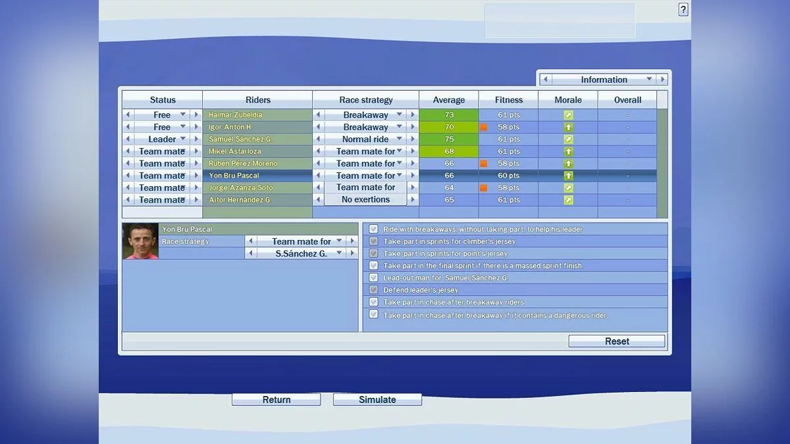This screenshot has height=444, width=790.
Task: Select rider Jorge Azanza Soto
Action: click(x=257, y=187)
